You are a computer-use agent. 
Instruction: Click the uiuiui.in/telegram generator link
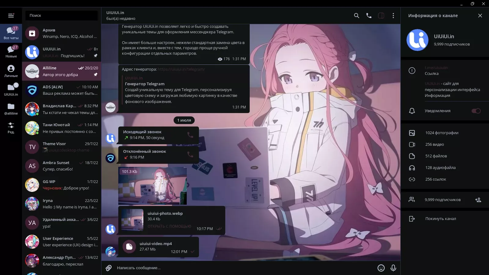click(181, 69)
